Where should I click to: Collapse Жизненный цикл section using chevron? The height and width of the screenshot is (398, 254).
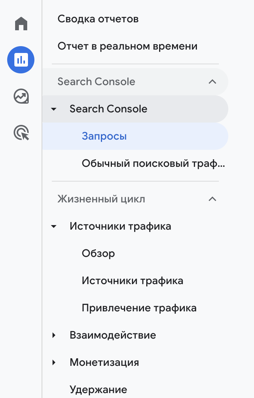(212, 199)
